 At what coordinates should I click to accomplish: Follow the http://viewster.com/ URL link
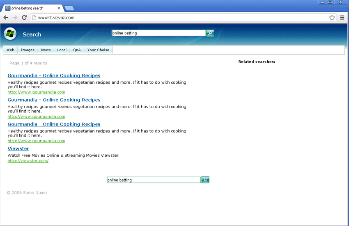click(28, 161)
